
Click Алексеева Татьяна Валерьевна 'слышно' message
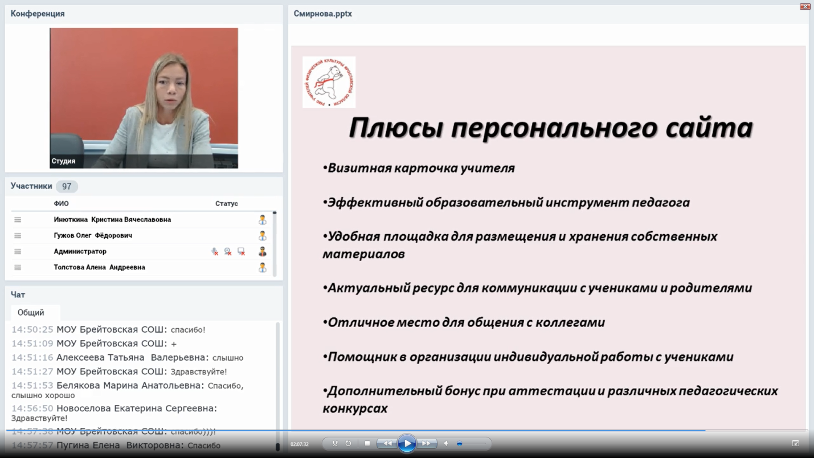pos(127,358)
